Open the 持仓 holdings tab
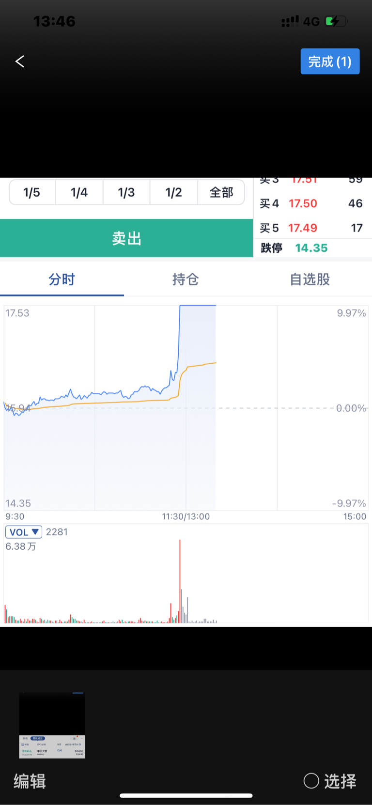The height and width of the screenshot is (805, 372). click(x=186, y=279)
